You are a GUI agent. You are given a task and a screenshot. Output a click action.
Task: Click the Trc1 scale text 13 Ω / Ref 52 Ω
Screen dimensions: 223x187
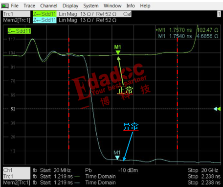pyautogui.click(x=98, y=14)
